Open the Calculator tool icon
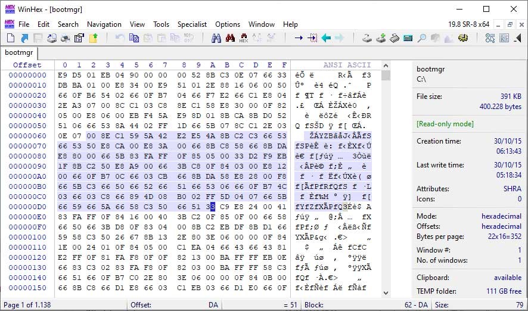The image size is (528, 311). 408,38
